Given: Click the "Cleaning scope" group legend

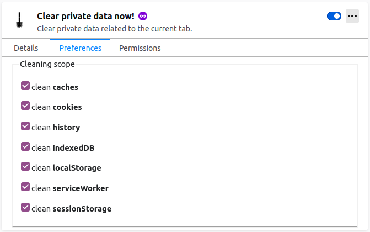Looking at the screenshot, I should (47, 64).
